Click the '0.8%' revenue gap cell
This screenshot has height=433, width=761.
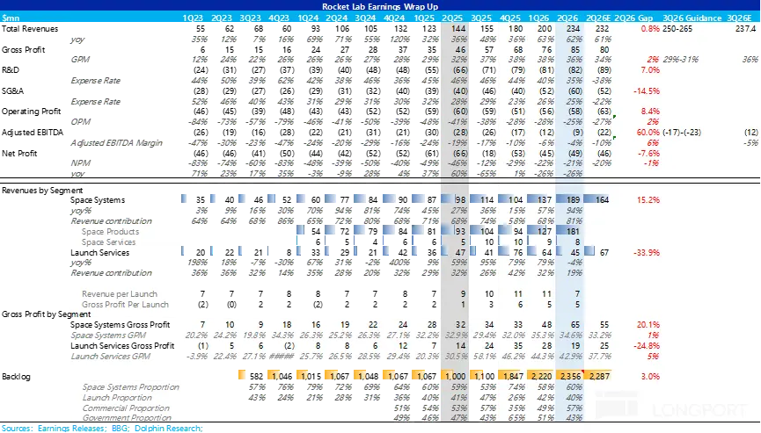tap(650, 29)
